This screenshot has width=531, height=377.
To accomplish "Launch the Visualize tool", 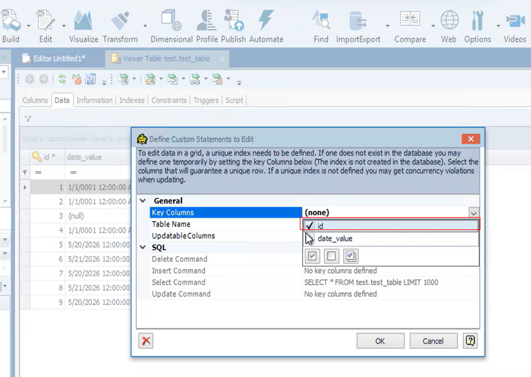I will click(84, 26).
